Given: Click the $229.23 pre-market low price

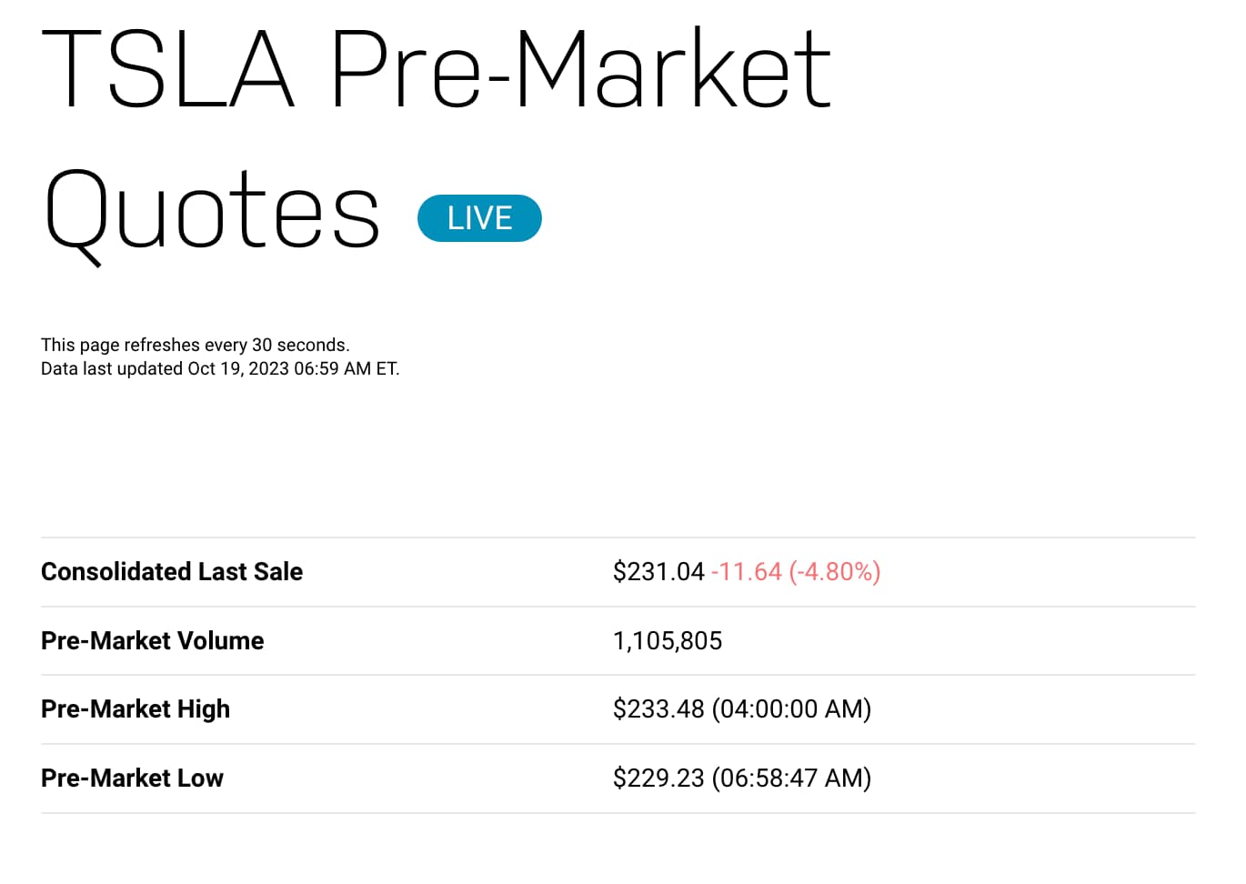Looking at the screenshot, I should 658,778.
